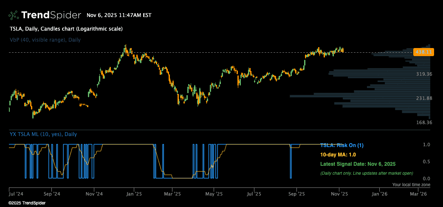Click the orange 438.11 current price tag
The width and height of the screenshot is (443, 207).
(423, 52)
